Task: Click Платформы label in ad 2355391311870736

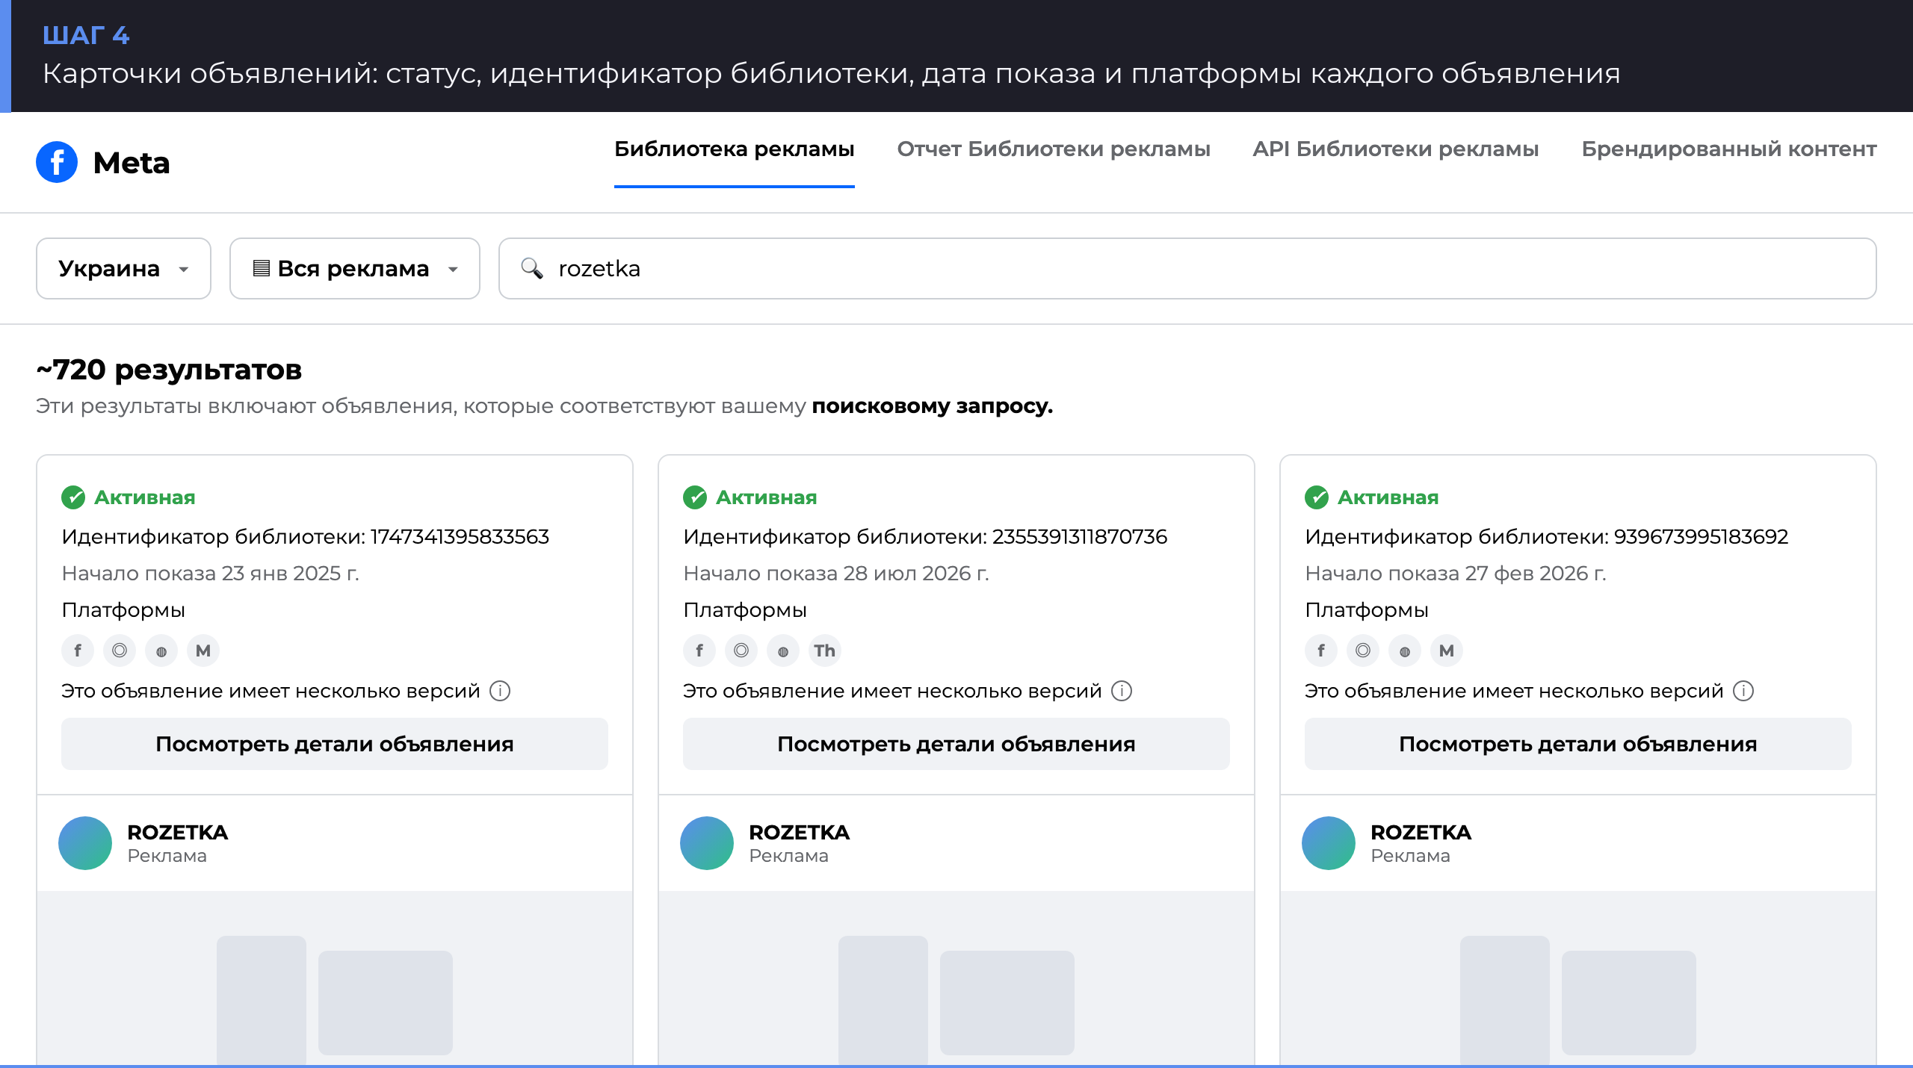Action: [745, 610]
